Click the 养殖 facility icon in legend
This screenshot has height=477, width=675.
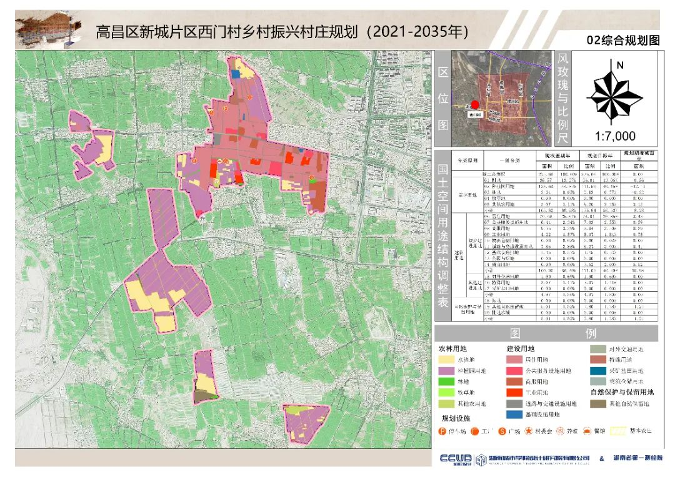560,431
